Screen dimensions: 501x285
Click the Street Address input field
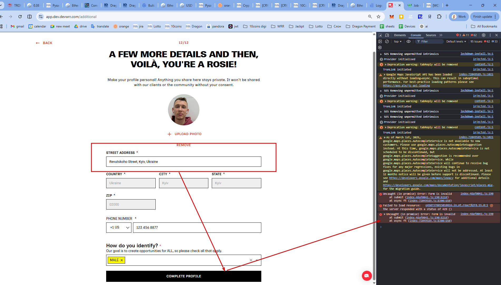184,162
